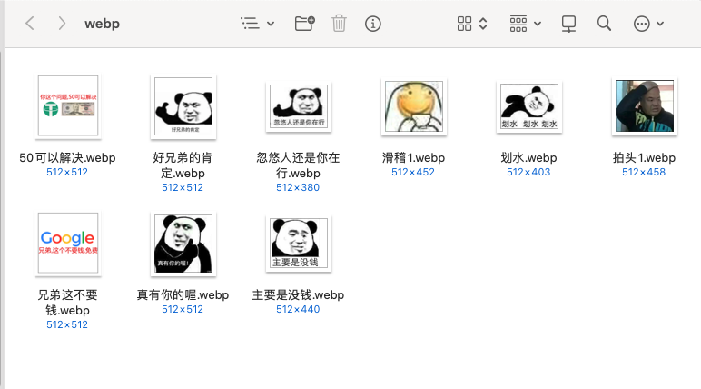
Task: Click the monitor-shaped toolbar icon
Action: click(x=569, y=24)
